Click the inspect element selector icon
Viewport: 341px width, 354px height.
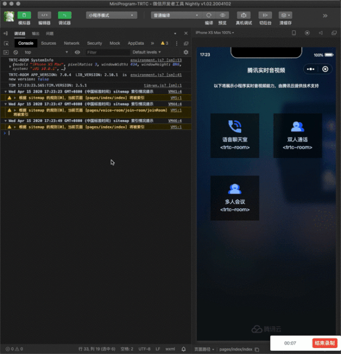coord(6,43)
